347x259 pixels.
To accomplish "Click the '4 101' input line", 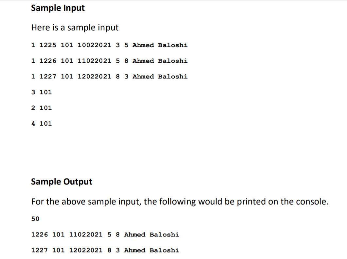I will 42,124.
